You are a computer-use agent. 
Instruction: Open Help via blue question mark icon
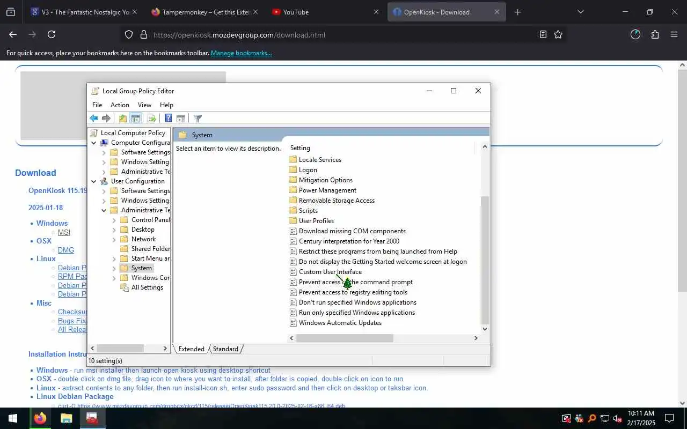(168, 119)
